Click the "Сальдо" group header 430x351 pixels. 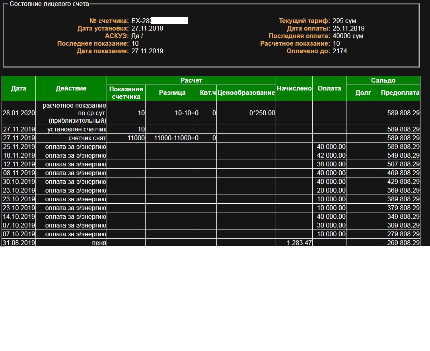[383, 80]
